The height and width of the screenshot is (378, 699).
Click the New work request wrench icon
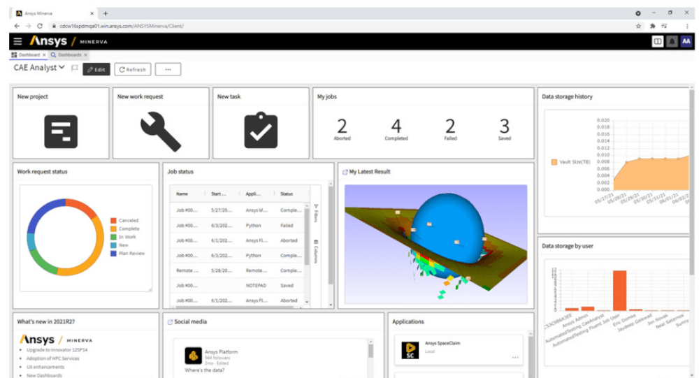point(161,131)
